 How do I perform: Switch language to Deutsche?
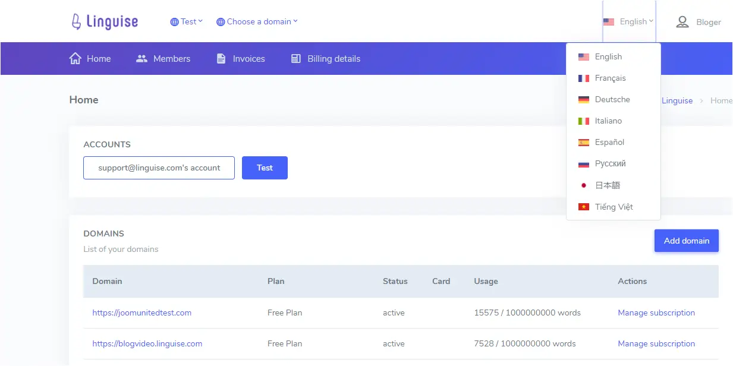coord(612,99)
